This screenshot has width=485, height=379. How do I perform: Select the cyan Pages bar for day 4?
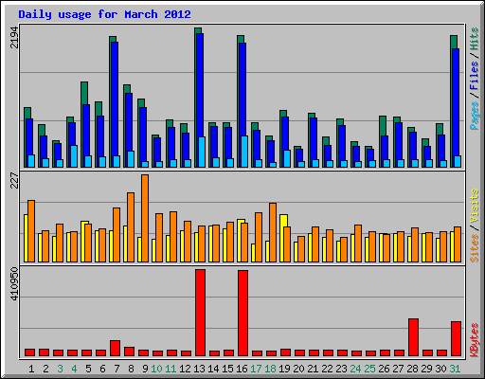(74, 156)
